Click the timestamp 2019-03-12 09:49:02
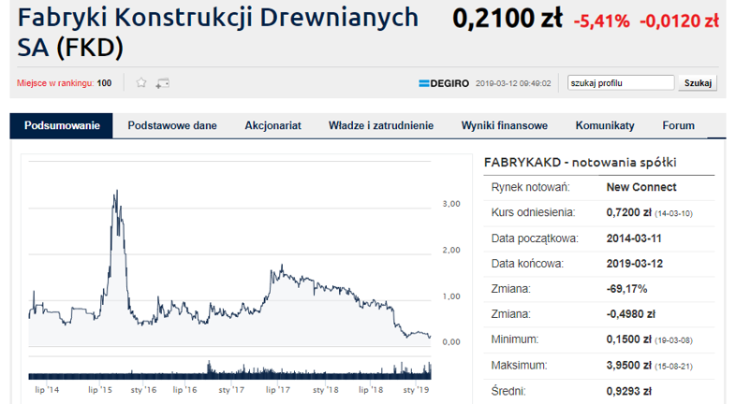The height and width of the screenshot is (404, 736). coord(513,83)
